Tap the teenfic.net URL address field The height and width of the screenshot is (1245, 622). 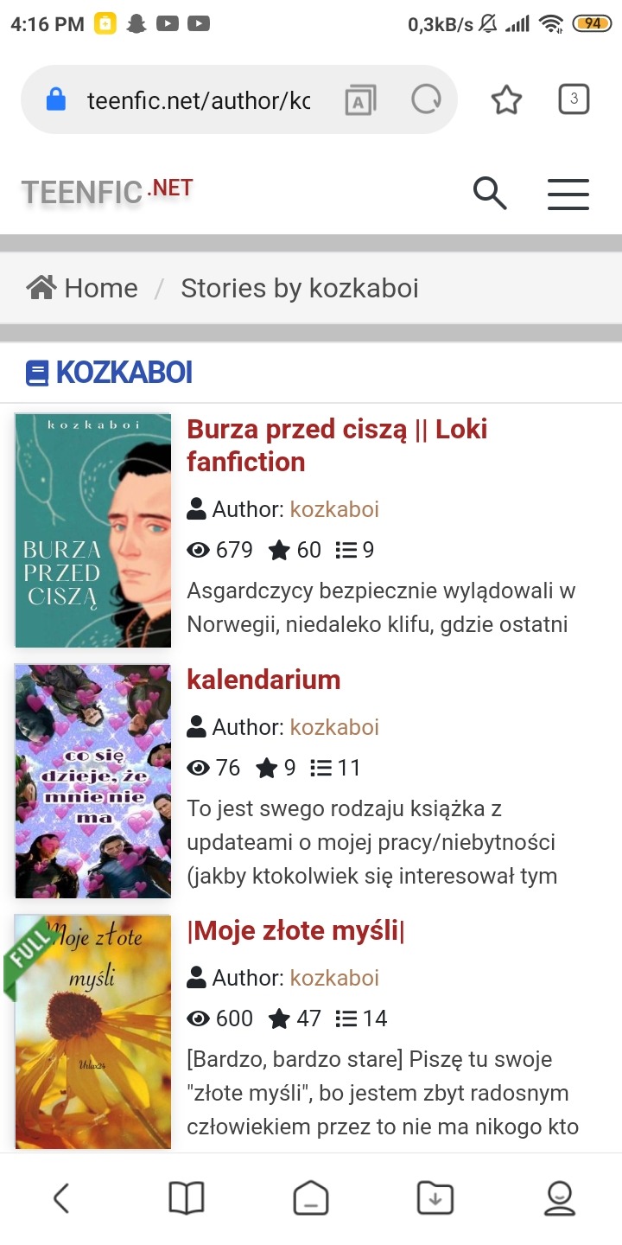click(199, 100)
